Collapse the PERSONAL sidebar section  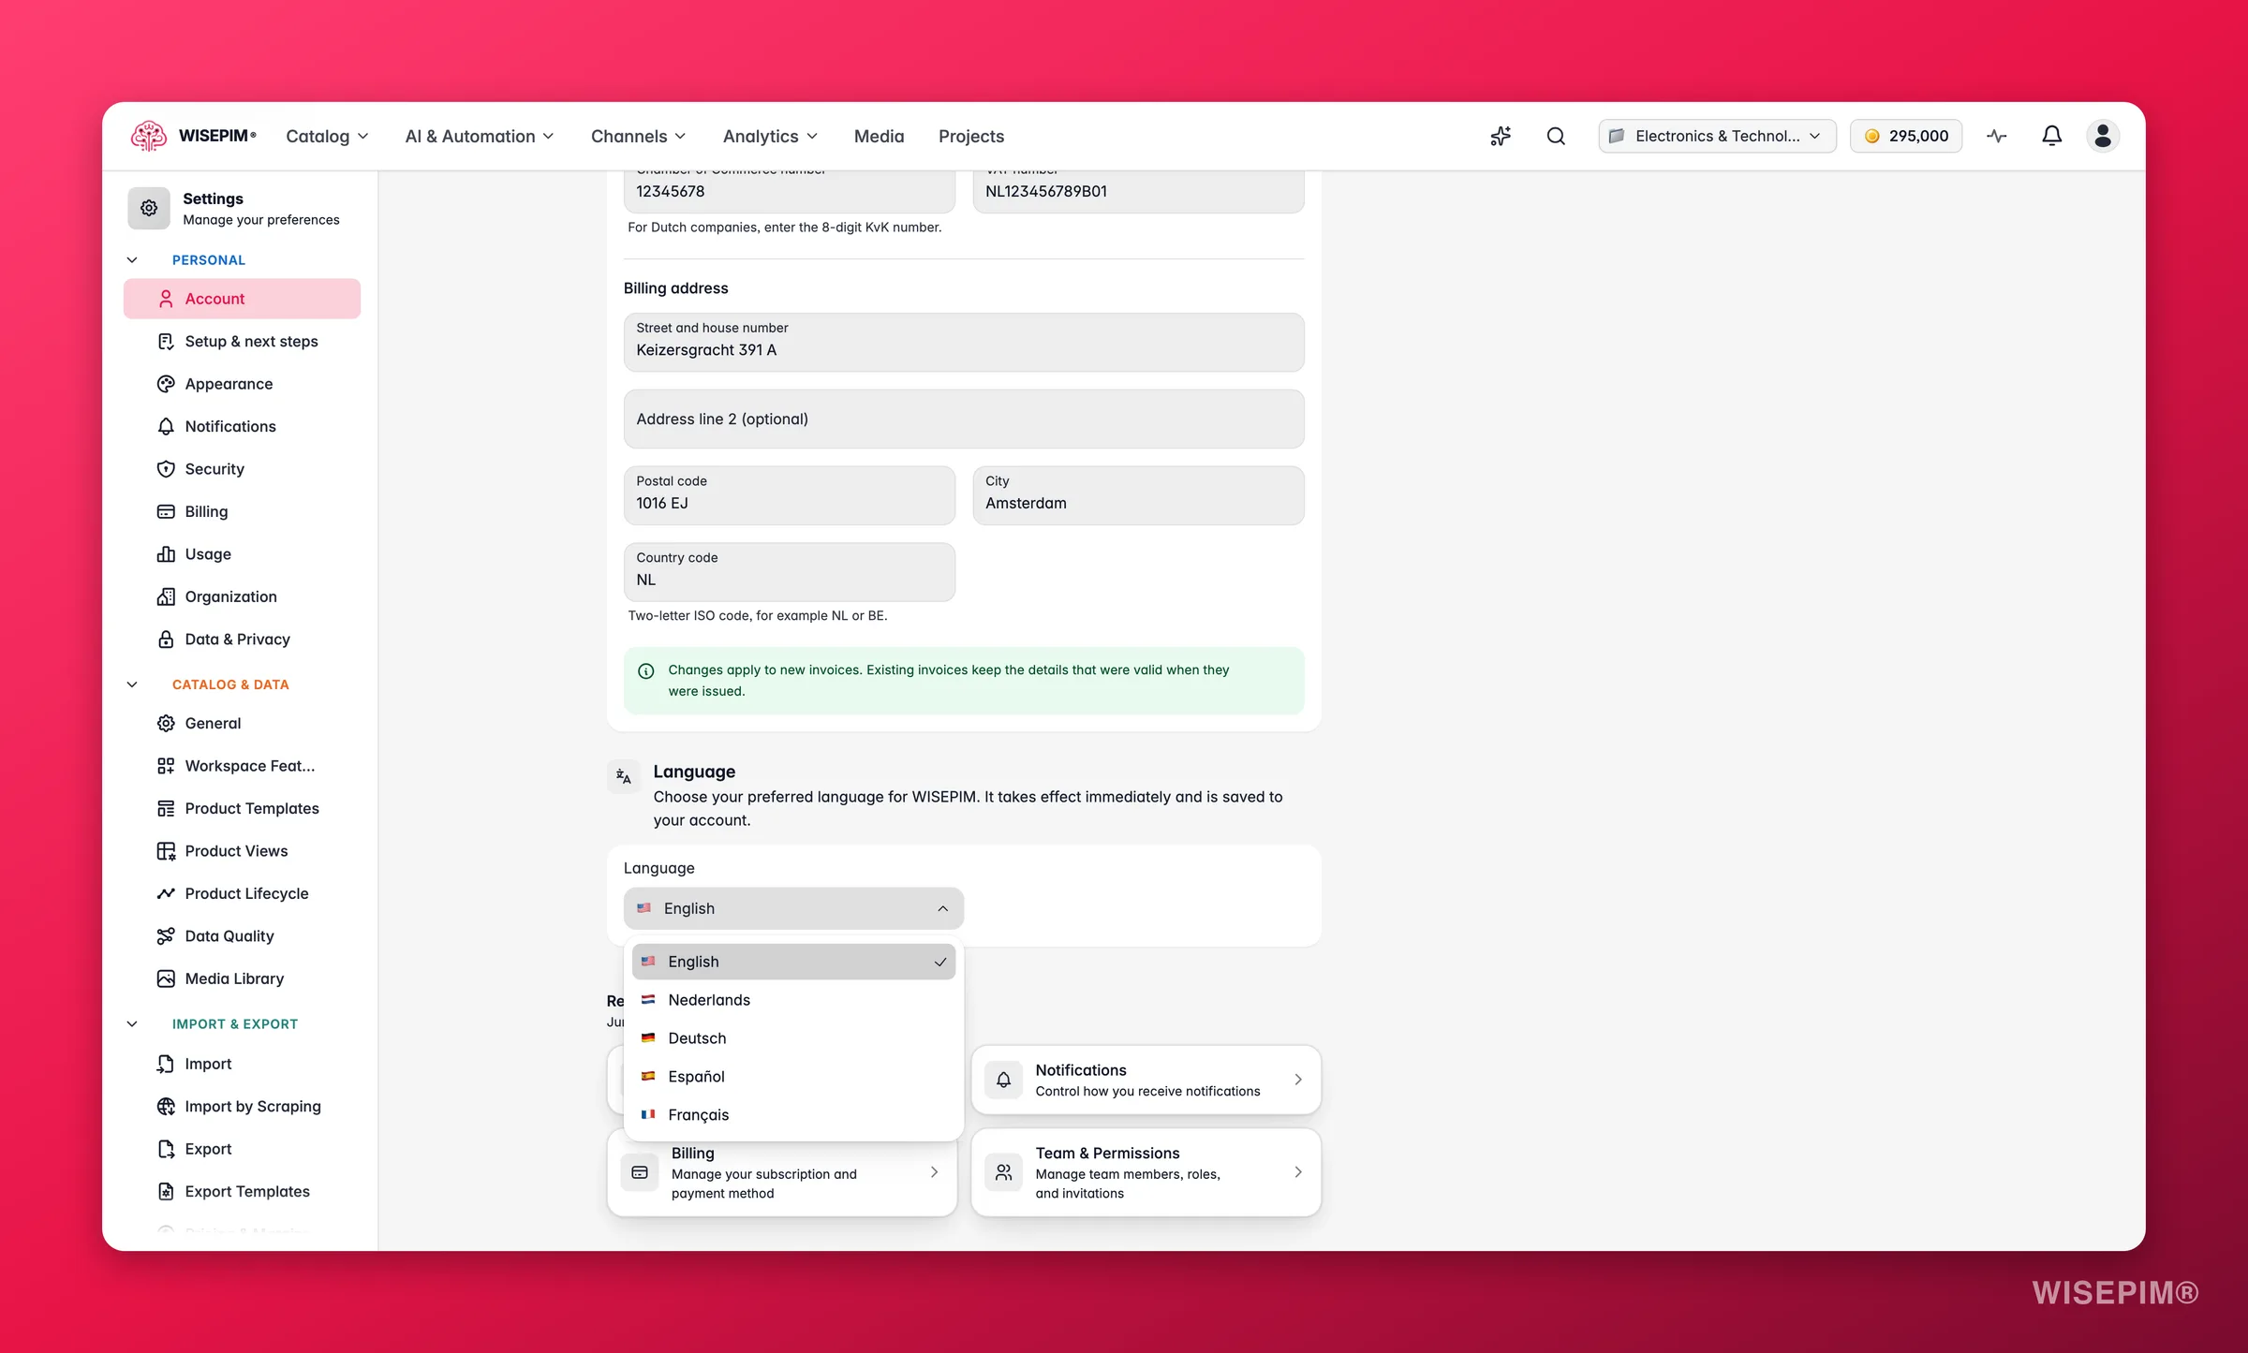coord(132,260)
